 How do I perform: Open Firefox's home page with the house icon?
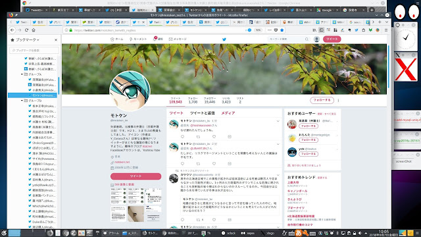pyautogui.click(x=34, y=30)
